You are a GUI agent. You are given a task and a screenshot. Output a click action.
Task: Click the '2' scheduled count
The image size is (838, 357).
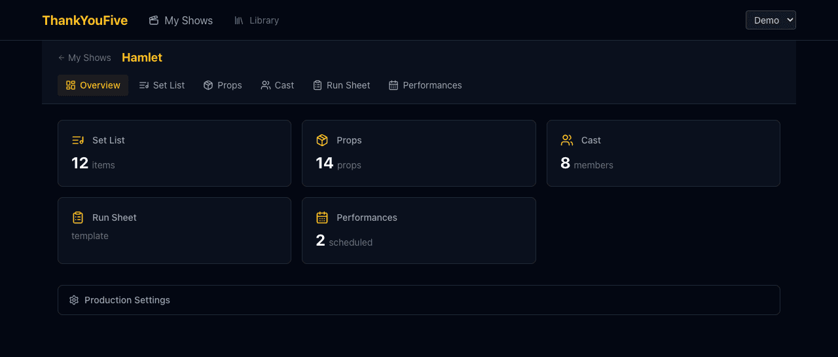[x=321, y=240]
